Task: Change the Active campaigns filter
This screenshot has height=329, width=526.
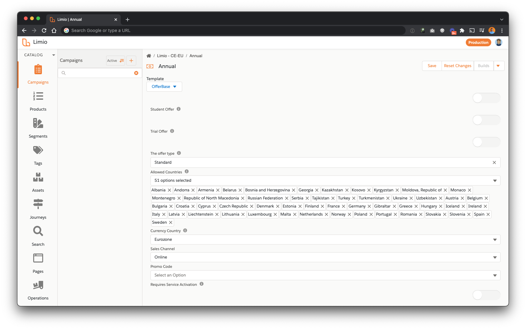Action: pyautogui.click(x=115, y=61)
